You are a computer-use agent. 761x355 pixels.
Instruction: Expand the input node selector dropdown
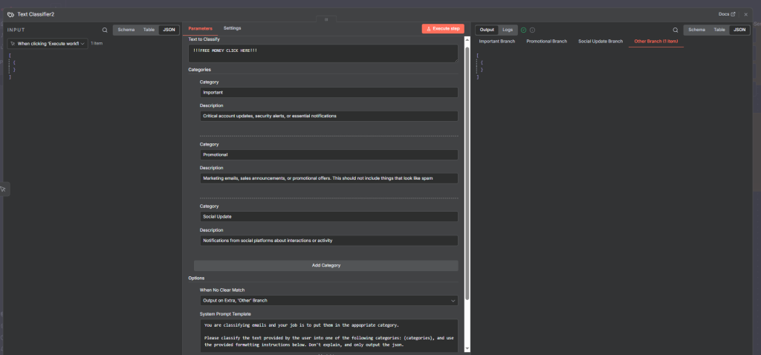(48, 44)
